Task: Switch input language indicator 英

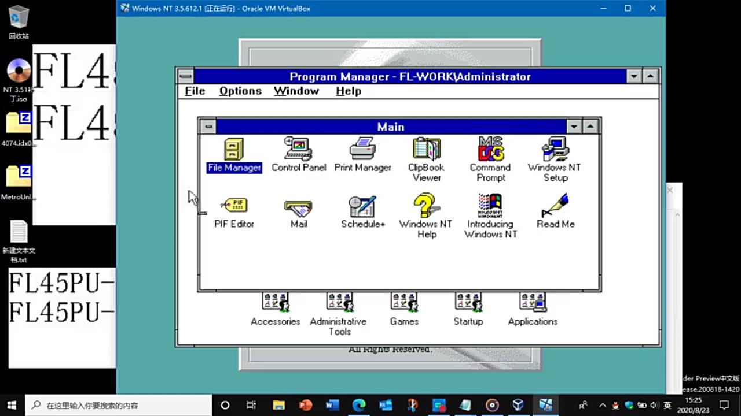Action: click(x=667, y=405)
